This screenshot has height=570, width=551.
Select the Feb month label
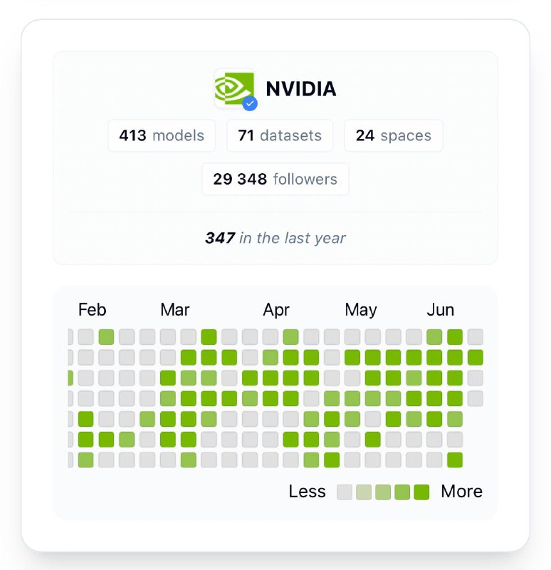click(92, 310)
